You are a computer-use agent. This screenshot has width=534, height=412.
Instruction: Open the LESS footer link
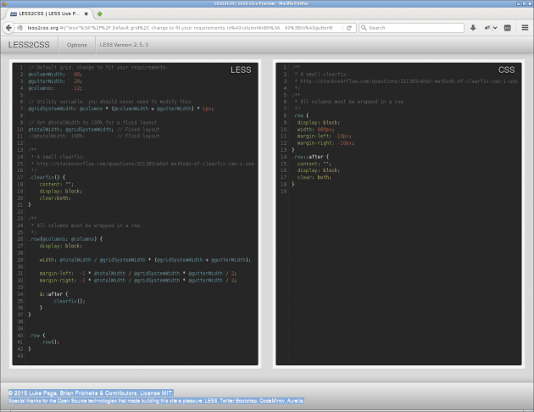pyautogui.click(x=211, y=401)
